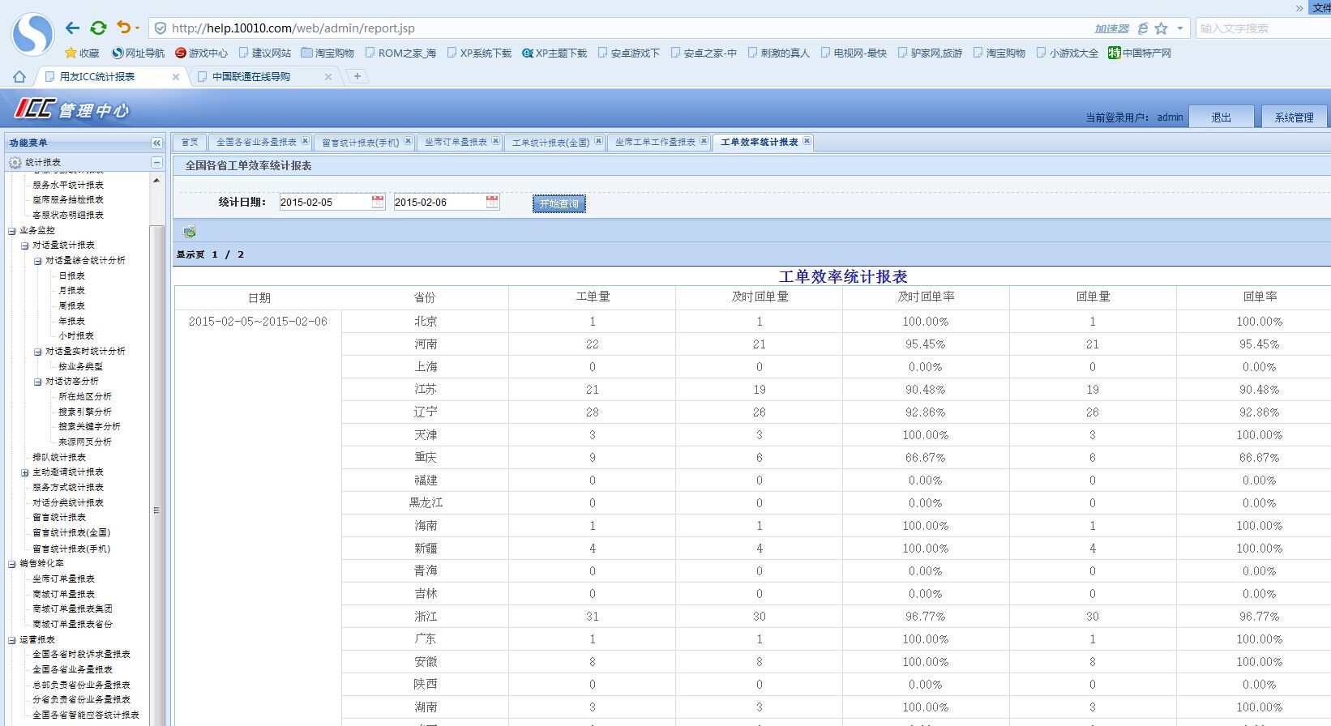Click the 河南 province cell
Image resolution: width=1331 pixels, height=726 pixels.
(x=426, y=344)
